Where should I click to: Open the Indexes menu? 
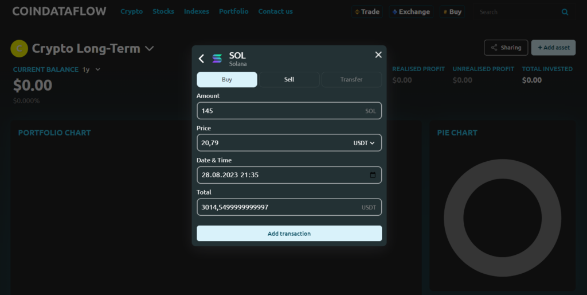pos(197,11)
